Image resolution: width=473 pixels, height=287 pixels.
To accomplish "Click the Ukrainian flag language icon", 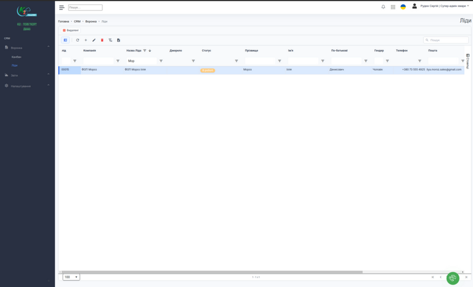I will point(403,7).
